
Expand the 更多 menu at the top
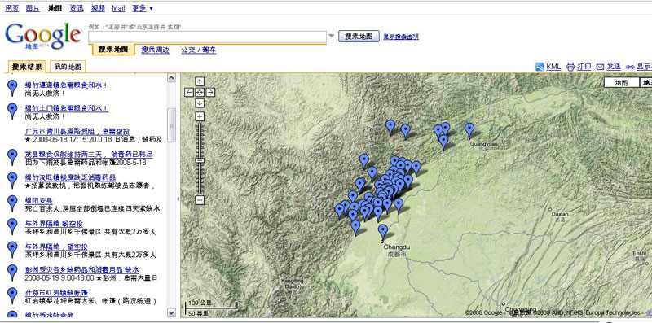pos(143,8)
